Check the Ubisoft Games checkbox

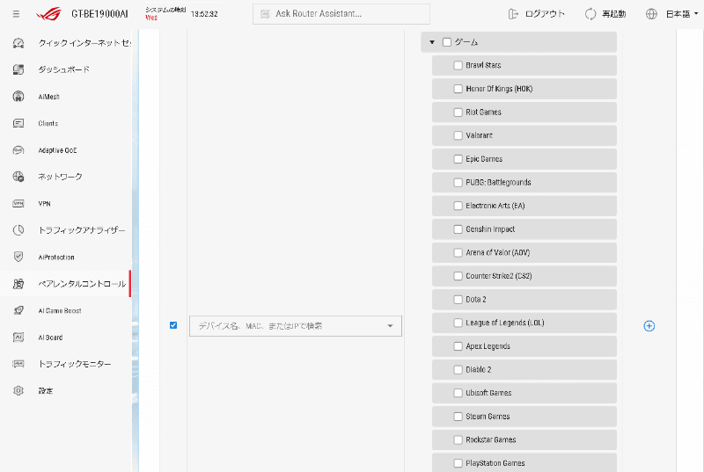pos(458,393)
